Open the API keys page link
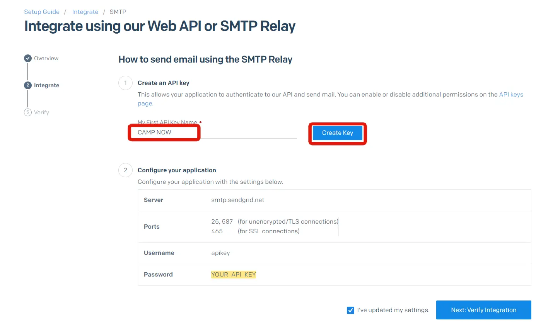Screen dimensions: 553x331 point(511,94)
